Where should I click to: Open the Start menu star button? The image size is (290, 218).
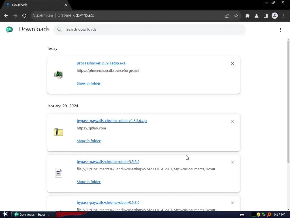[5, 214]
